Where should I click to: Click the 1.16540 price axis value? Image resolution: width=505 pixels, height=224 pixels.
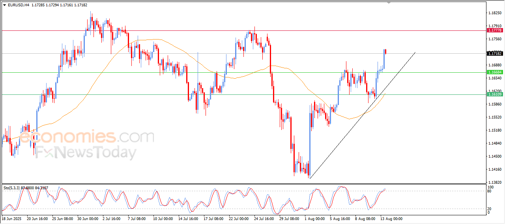click(x=495, y=78)
